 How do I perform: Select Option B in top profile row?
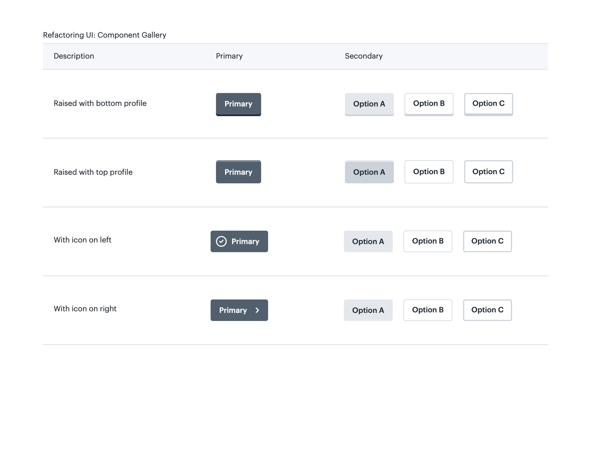click(x=429, y=172)
